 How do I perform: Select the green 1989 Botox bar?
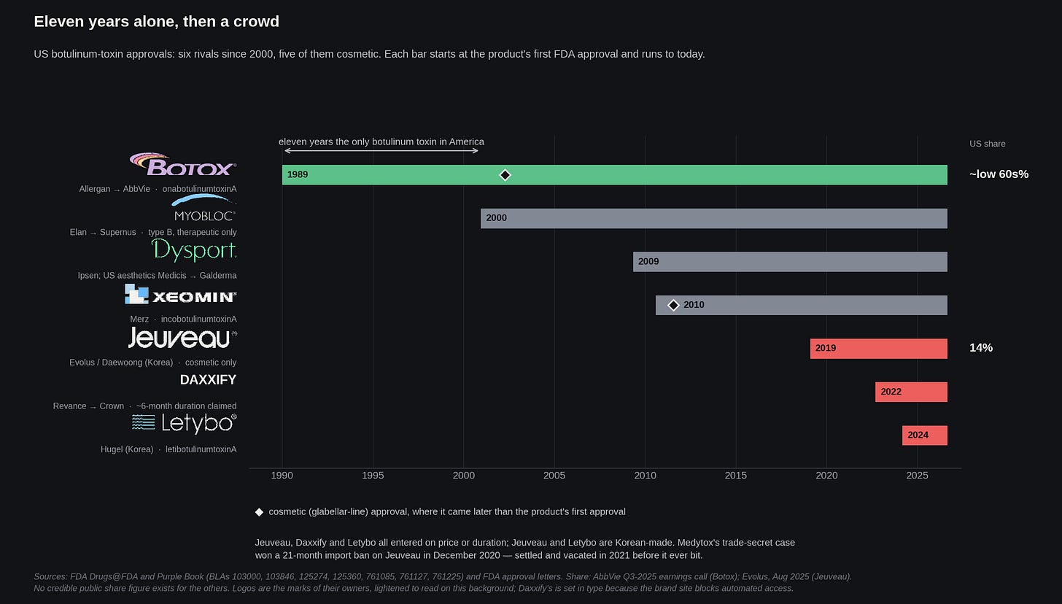pyautogui.click(x=615, y=175)
